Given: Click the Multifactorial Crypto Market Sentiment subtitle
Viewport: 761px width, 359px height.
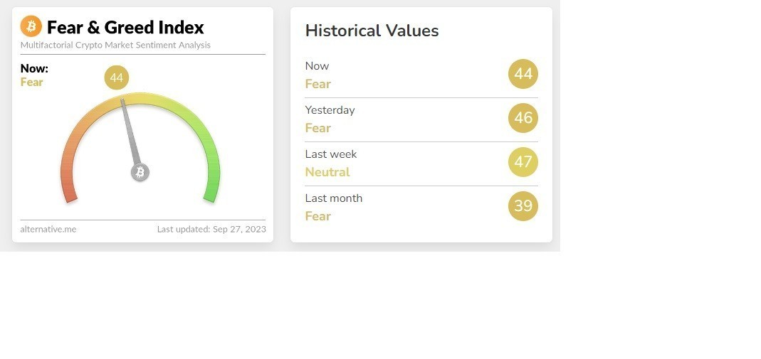Looking at the screenshot, I should 115,45.
